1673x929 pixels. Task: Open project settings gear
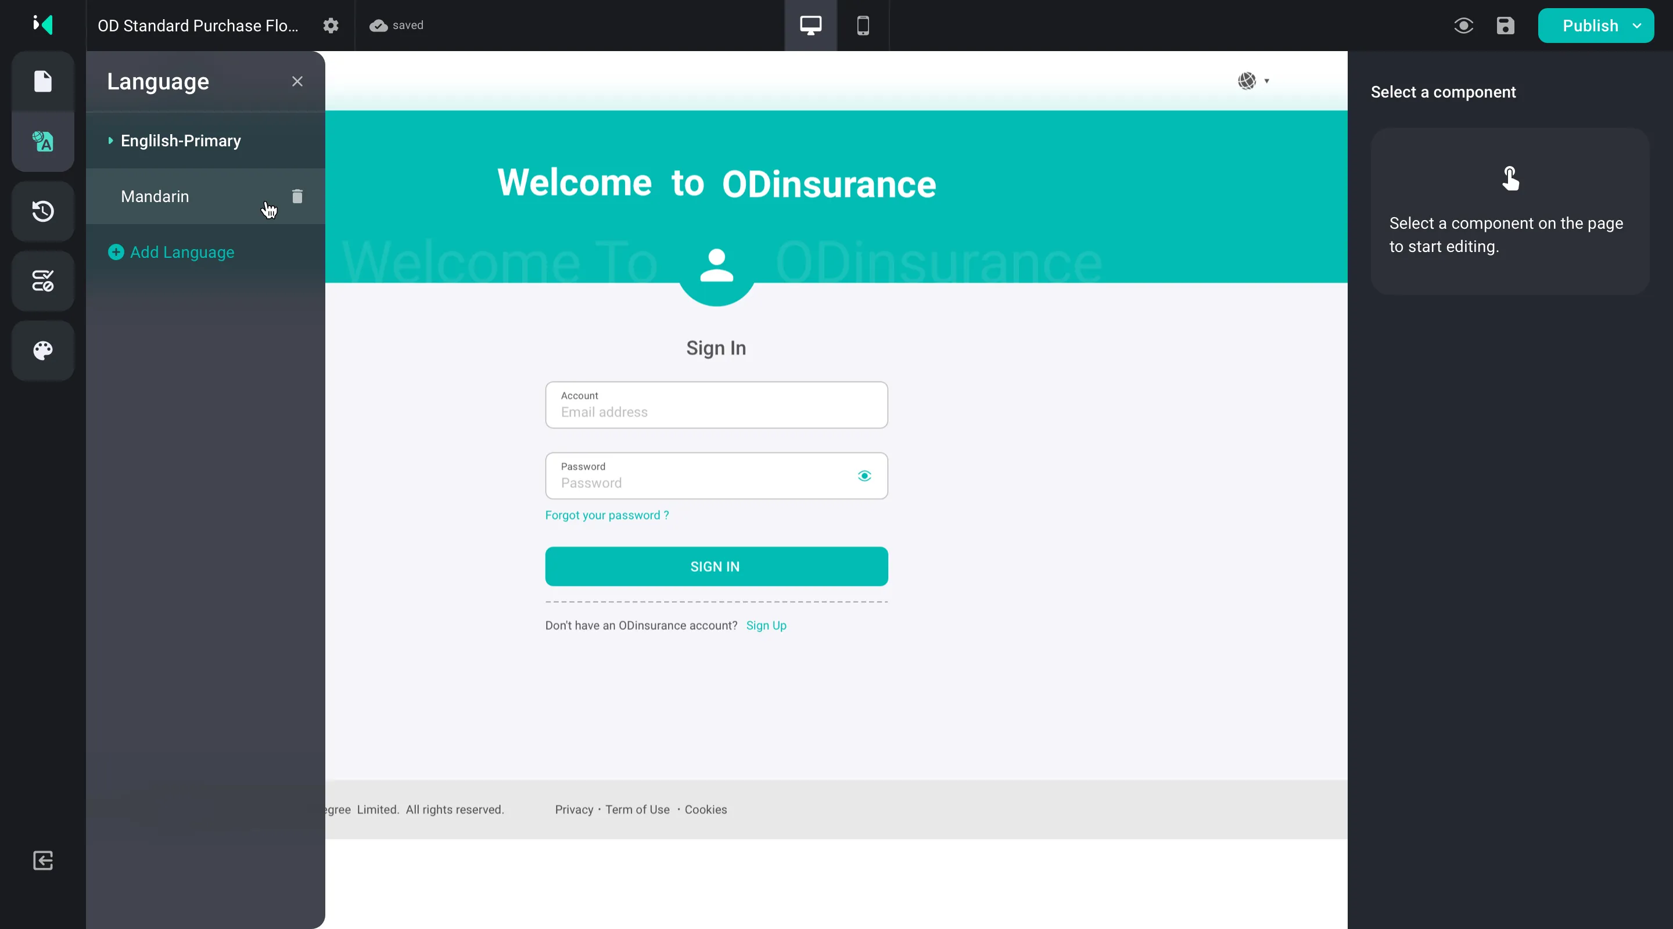pos(331,26)
